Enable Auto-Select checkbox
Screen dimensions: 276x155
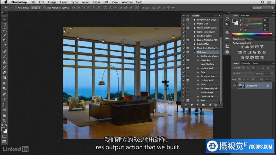point(16,8)
